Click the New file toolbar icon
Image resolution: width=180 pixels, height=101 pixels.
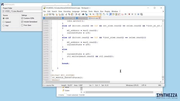(44, 14)
